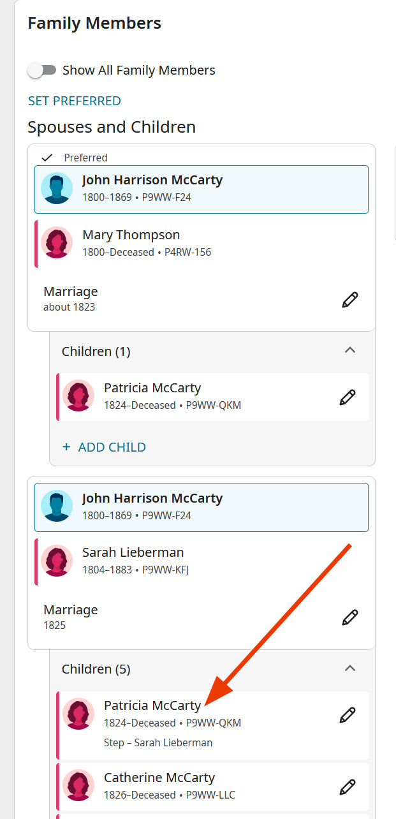Edit marriage about 1823 pencil icon
The image size is (396, 819).
pos(349,300)
